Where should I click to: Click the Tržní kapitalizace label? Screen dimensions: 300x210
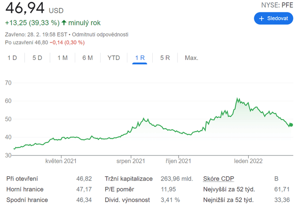pos(128,179)
